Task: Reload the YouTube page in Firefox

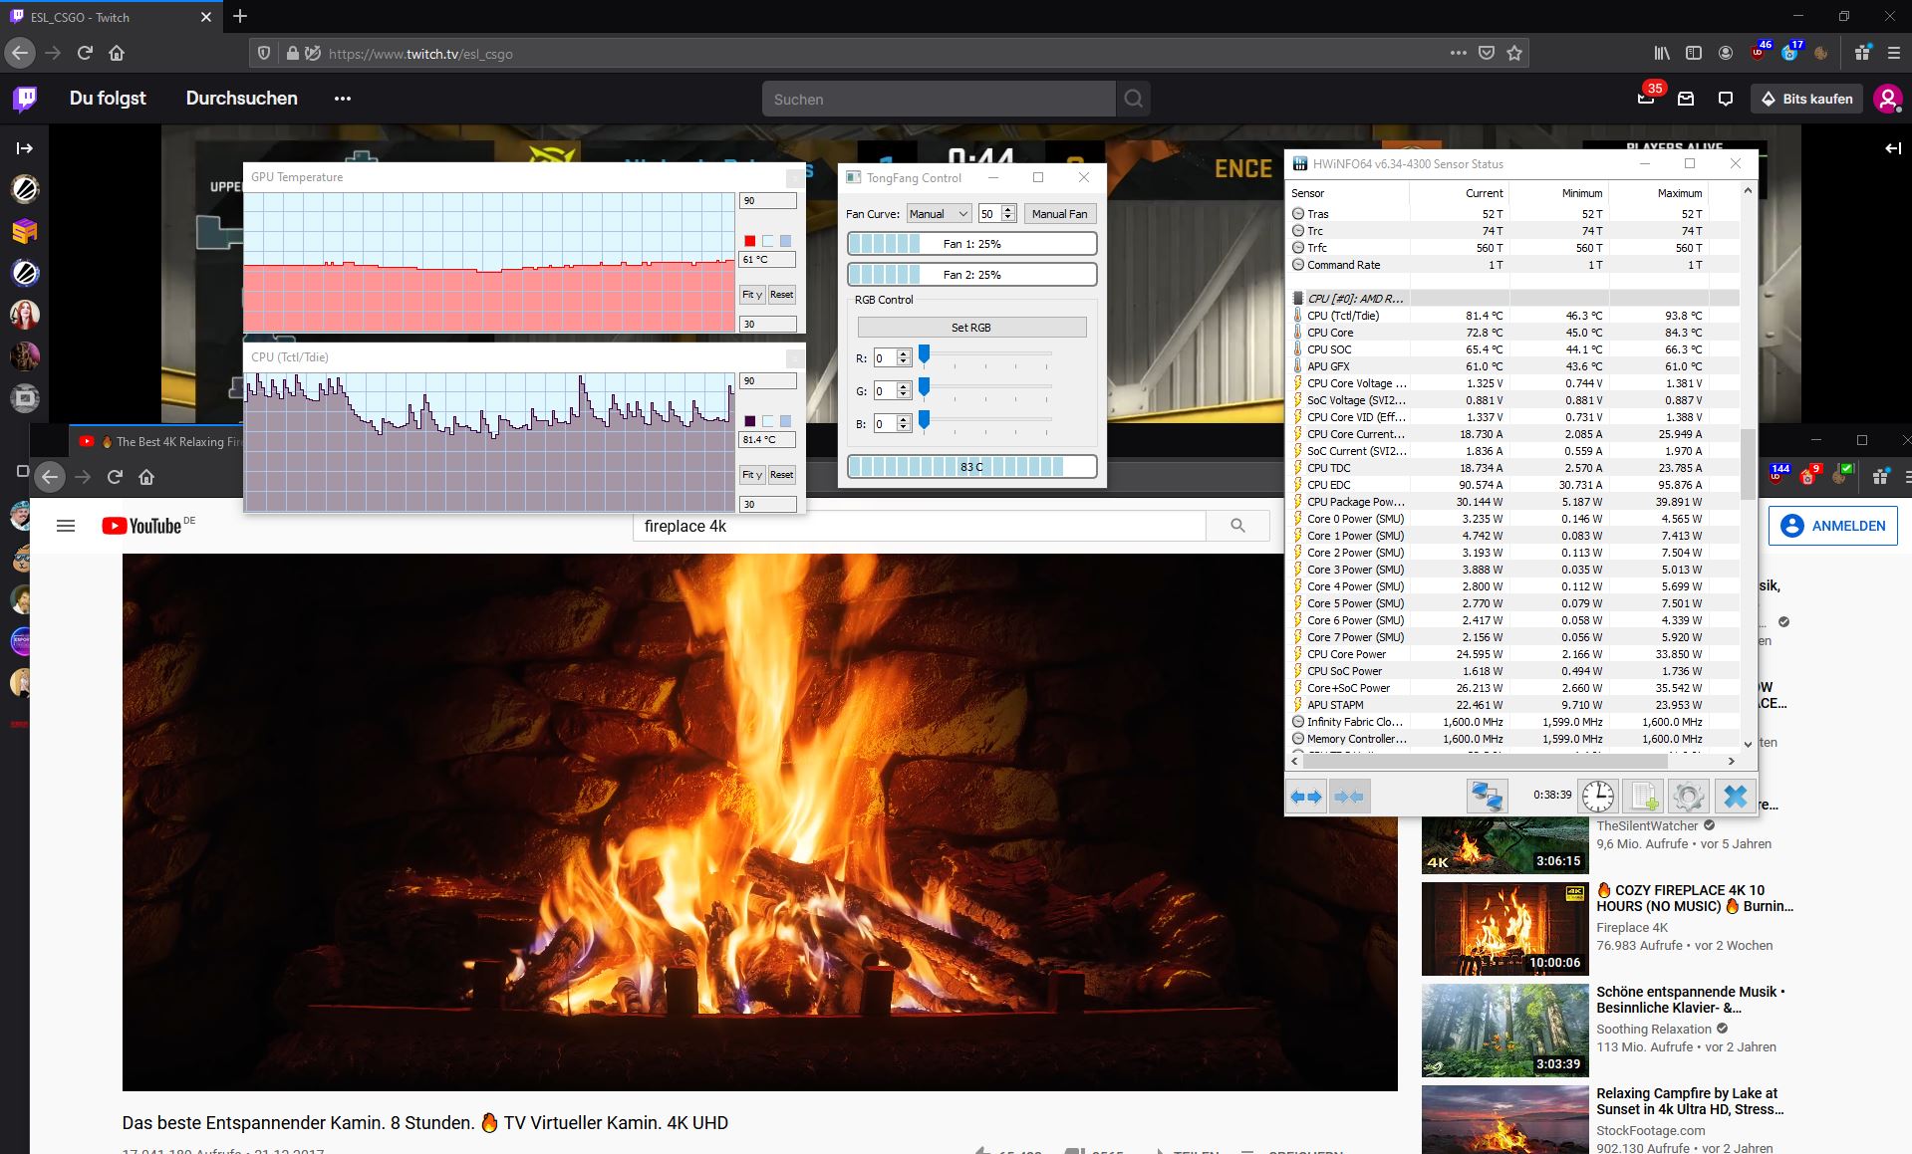Action: coord(115,477)
